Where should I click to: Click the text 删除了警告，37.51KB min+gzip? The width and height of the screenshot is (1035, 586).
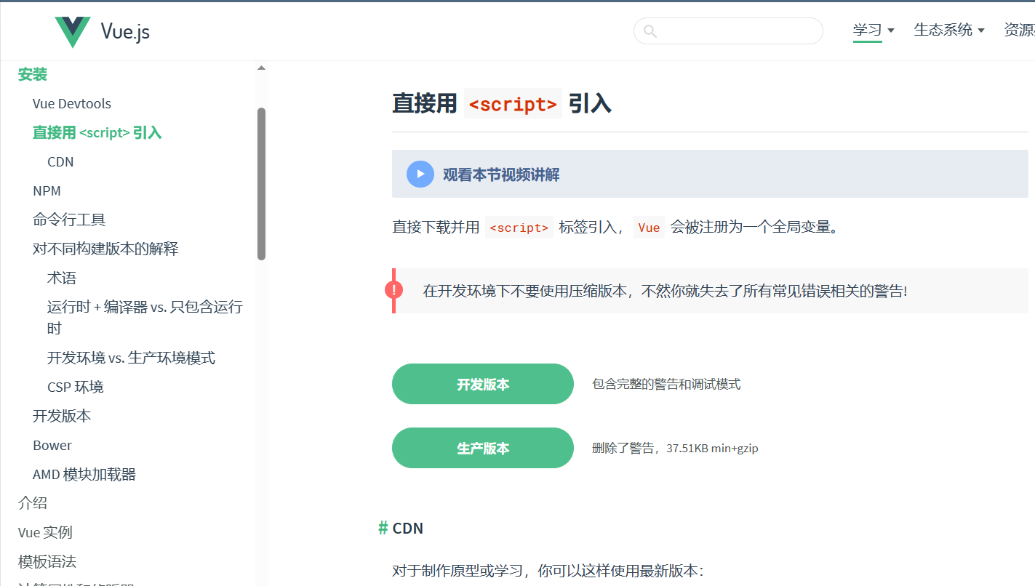[x=675, y=448]
